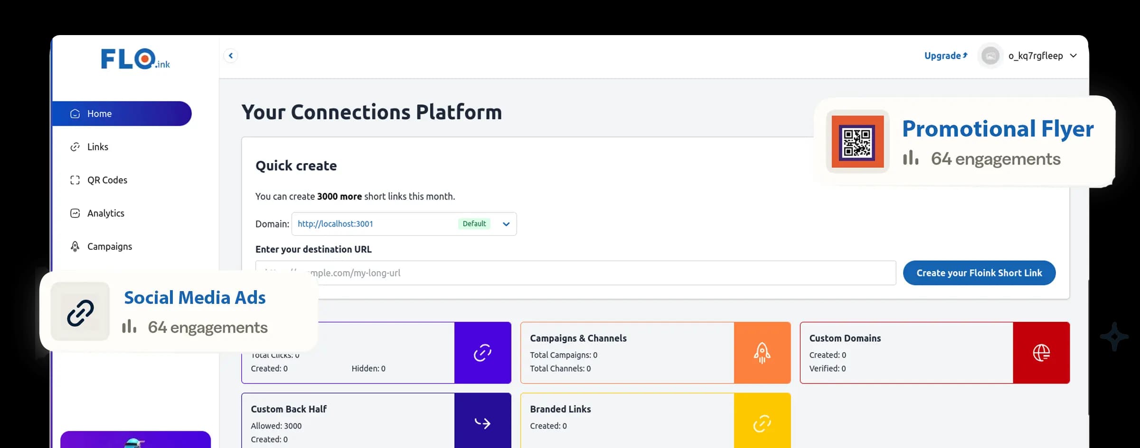Click the user avatar icon
This screenshot has width=1140, height=448.
990,56
